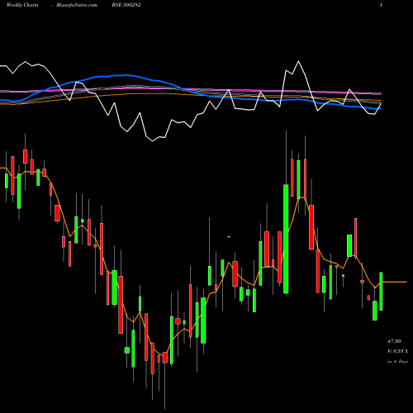Click the BSE stock code label
Viewport: 413px width, 413px height.
pyautogui.click(x=126, y=5)
